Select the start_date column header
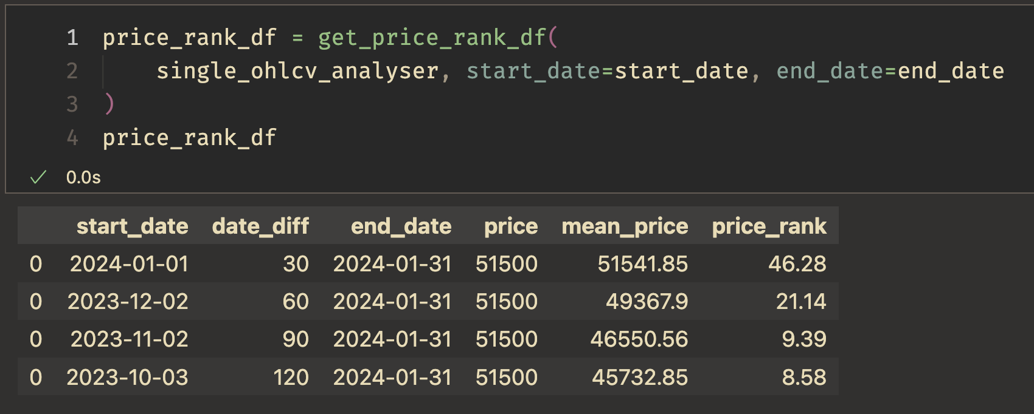Viewport: 1034px width, 414px height. pyautogui.click(x=132, y=226)
